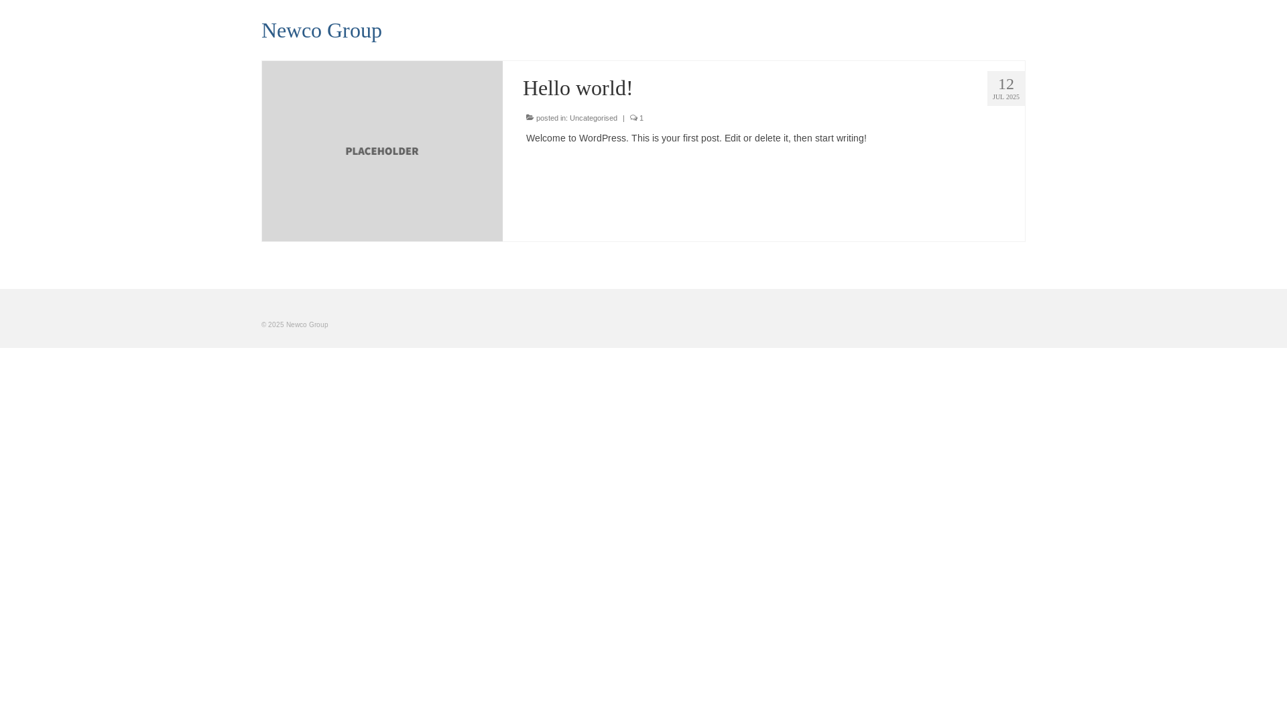The width and height of the screenshot is (1287, 724).
Task: Click the folder icon before posted in
Action: point(530,118)
